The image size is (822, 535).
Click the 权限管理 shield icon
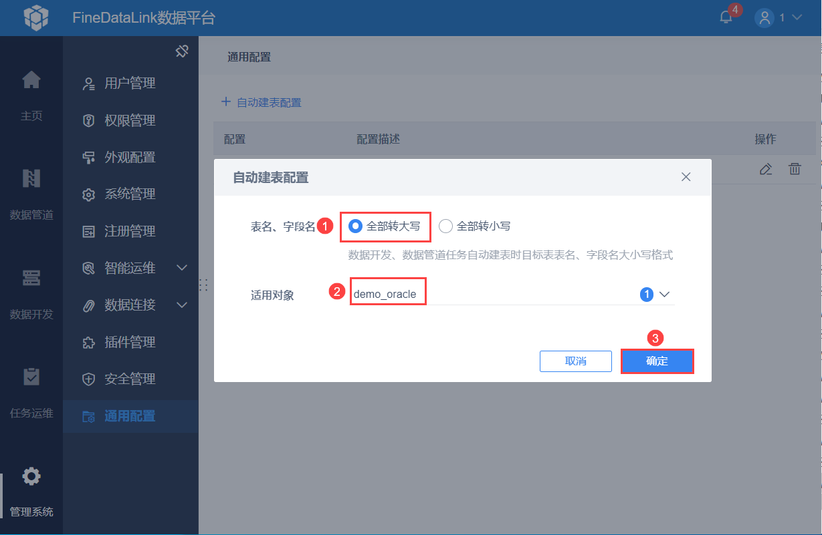point(88,121)
